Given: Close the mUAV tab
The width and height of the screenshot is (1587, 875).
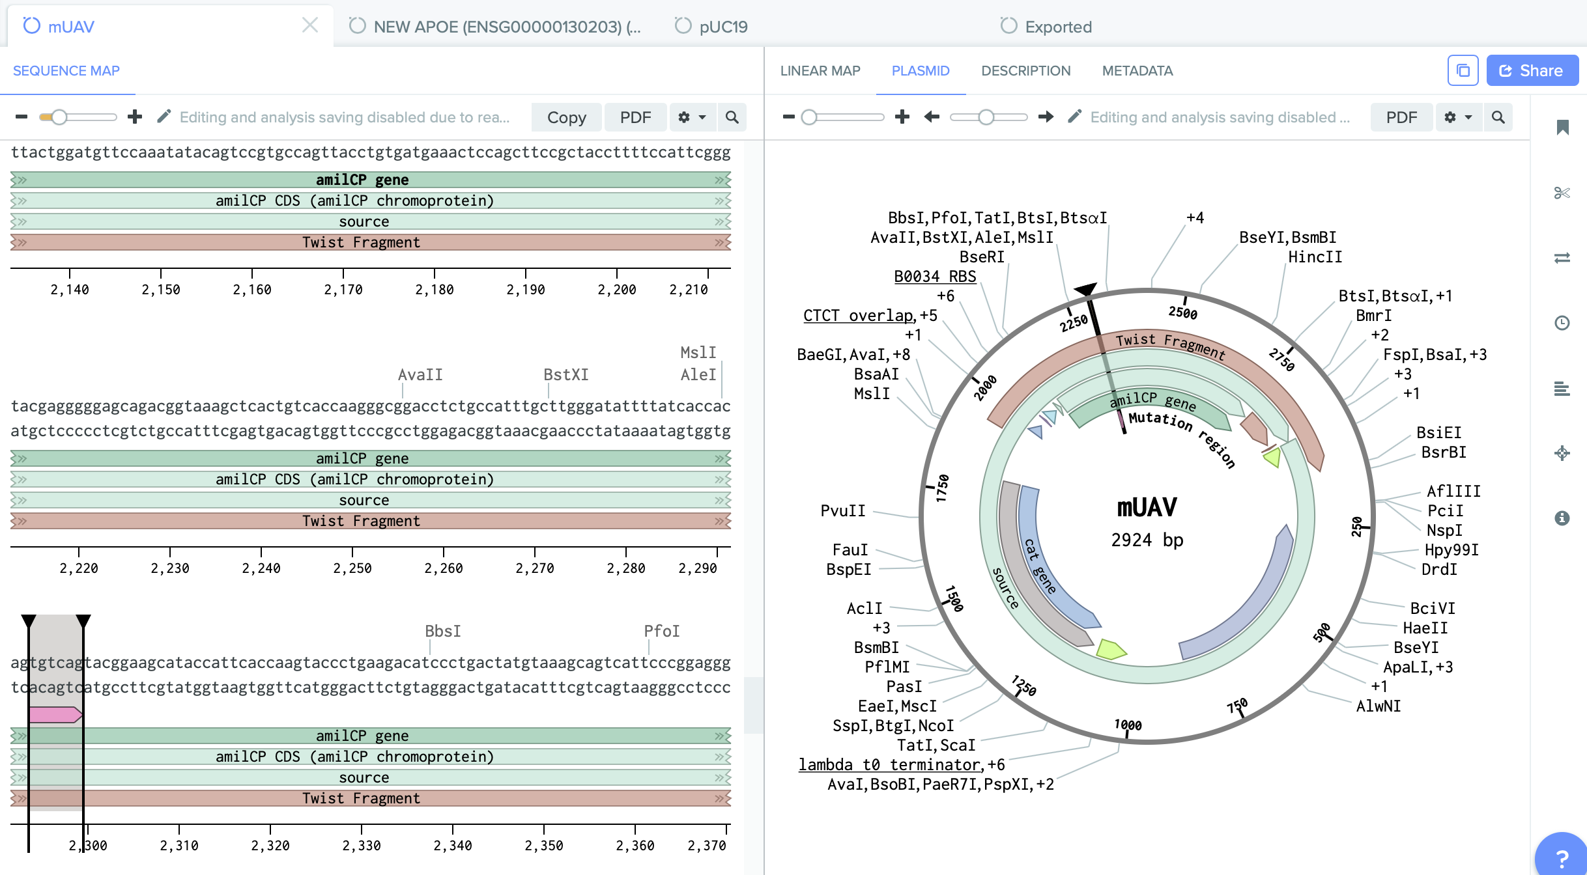Looking at the screenshot, I should [310, 25].
